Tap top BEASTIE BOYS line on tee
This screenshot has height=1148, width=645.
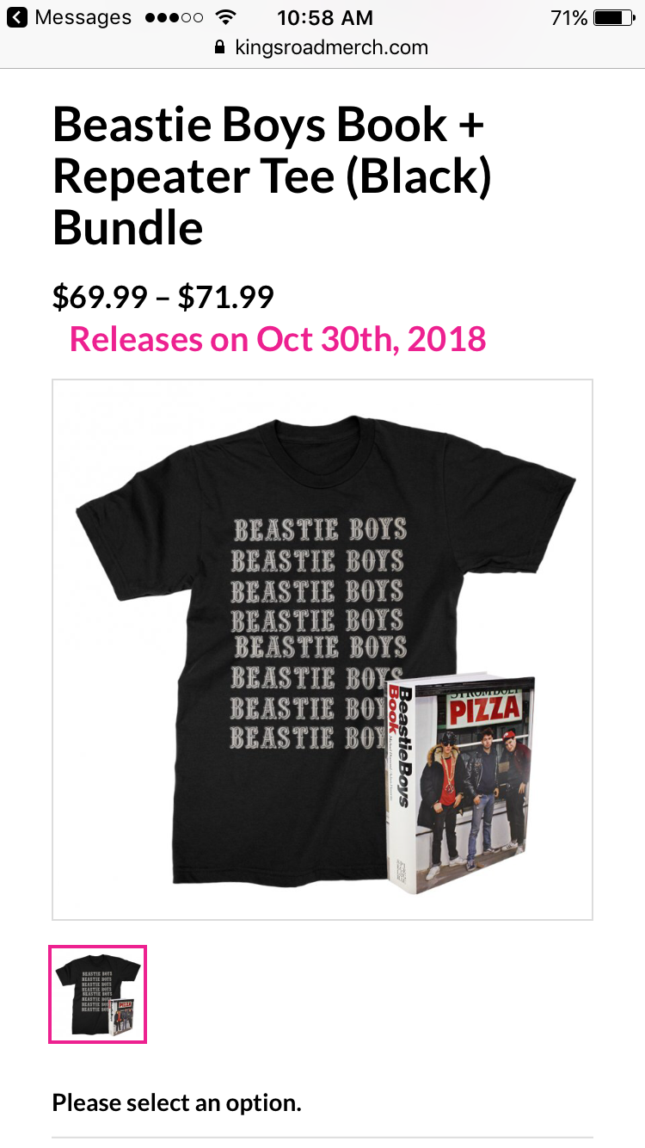(x=320, y=530)
